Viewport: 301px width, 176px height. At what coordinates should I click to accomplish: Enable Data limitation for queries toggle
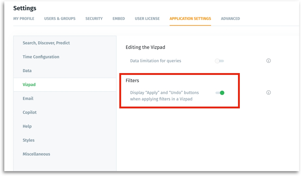point(219,61)
